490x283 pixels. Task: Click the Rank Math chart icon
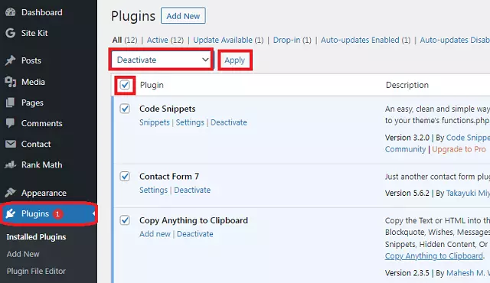(10, 164)
